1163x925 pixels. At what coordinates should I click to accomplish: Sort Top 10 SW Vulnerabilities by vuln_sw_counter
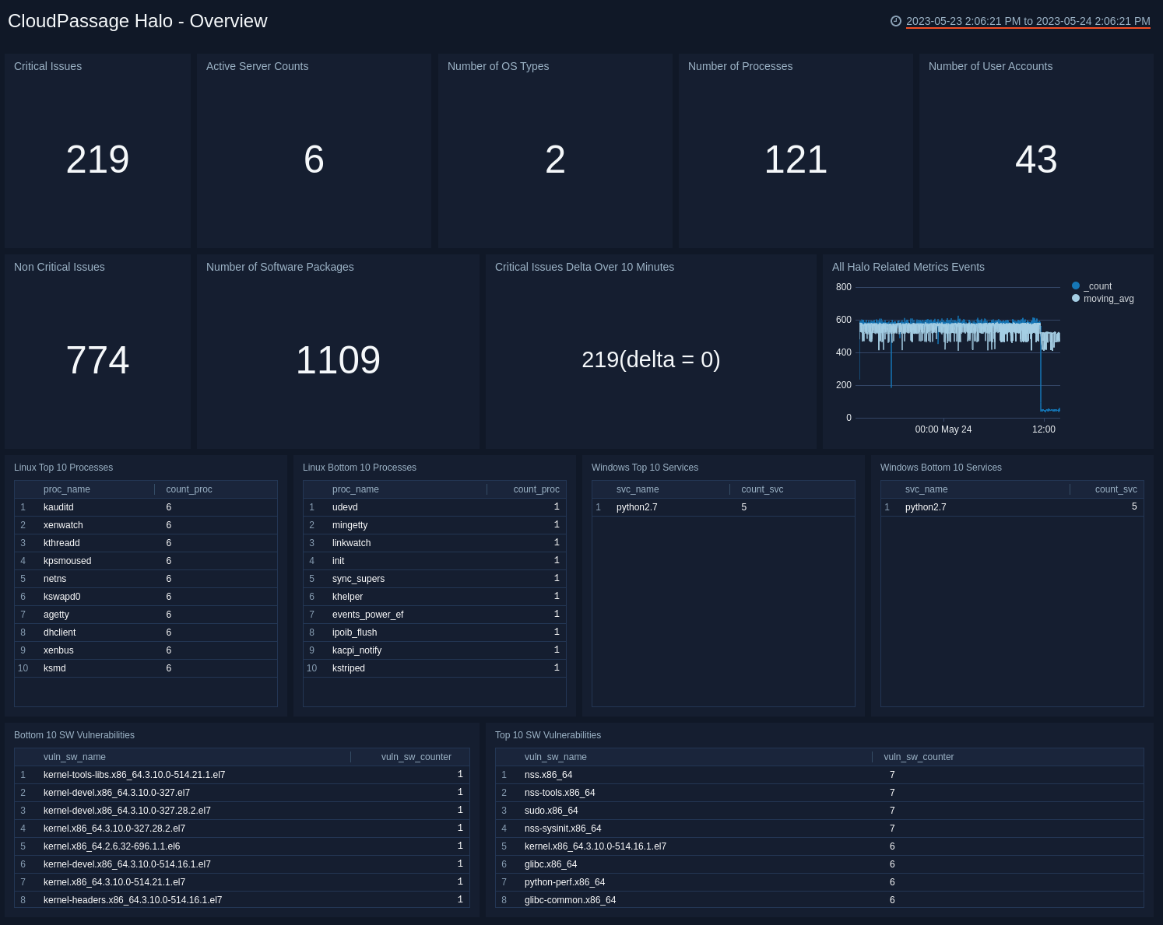tap(918, 756)
